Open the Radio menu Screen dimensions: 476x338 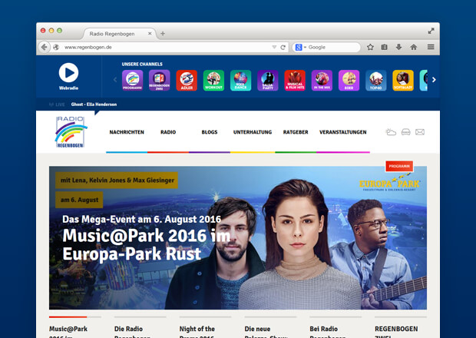tap(168, 132)
